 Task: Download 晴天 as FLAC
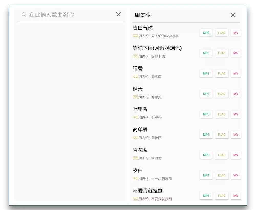tap(221, 94)
